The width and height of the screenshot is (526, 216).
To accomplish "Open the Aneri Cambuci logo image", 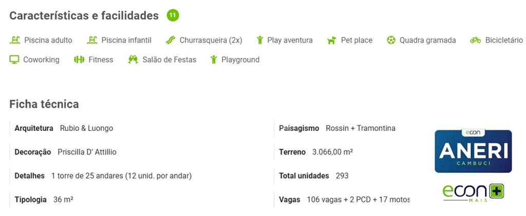I will pyautogui.click(x=473, y=151).
